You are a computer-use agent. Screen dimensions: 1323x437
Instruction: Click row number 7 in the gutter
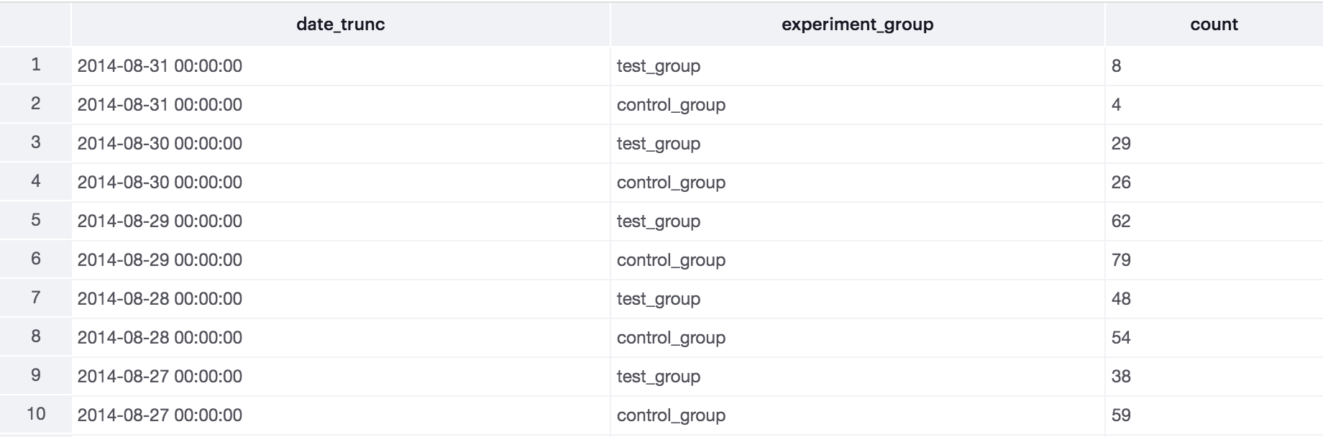point(36,298)
